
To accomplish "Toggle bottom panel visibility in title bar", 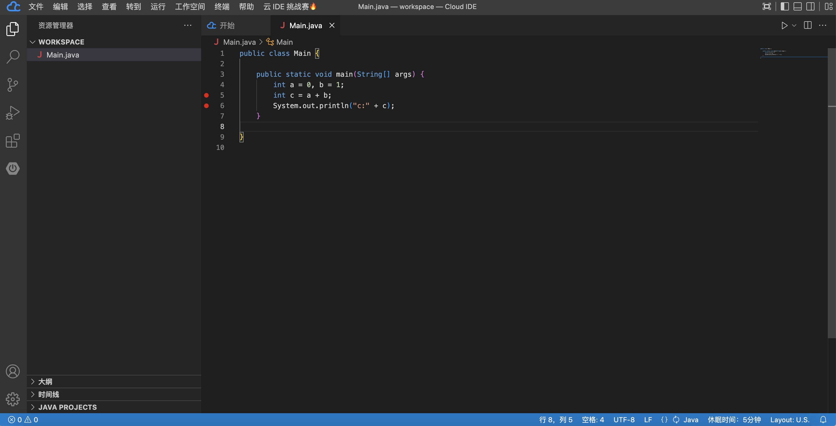I will (x=797, y=6).
